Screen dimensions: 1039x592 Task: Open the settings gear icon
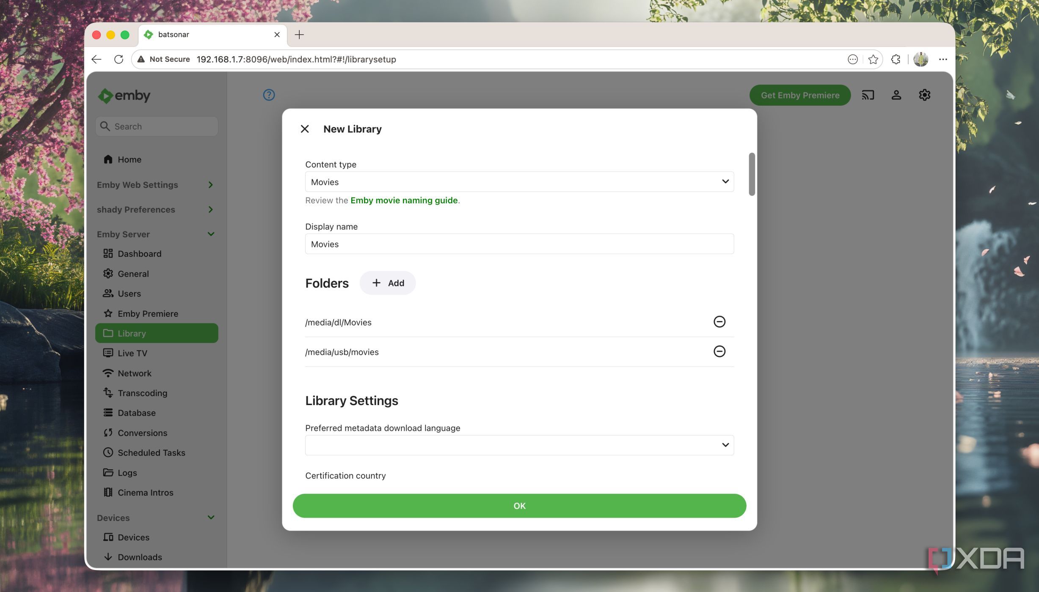pos(925,95)
